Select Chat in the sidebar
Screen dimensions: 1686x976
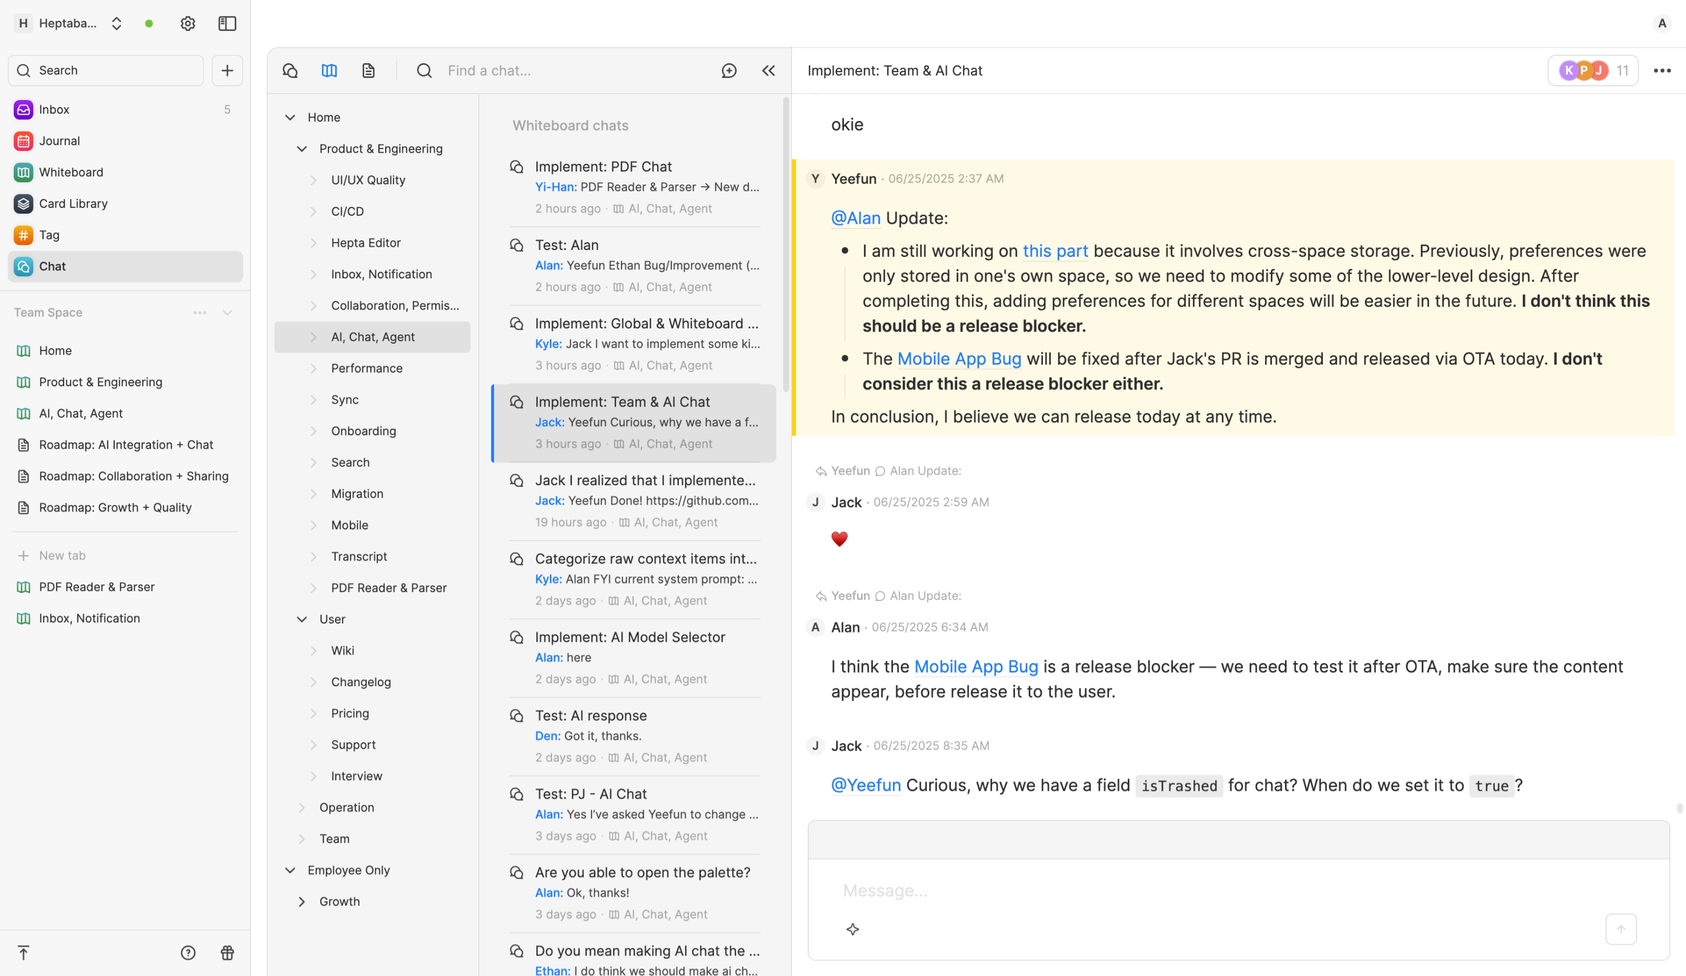tap(125, 266)
